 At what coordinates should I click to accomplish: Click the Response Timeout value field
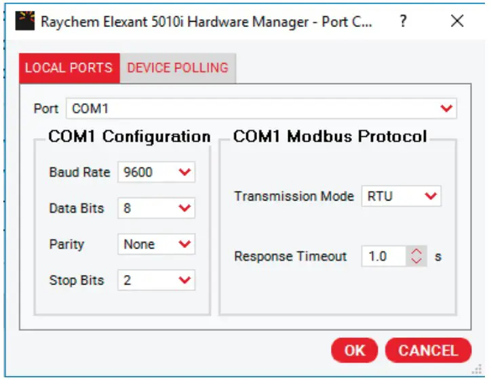pos(383,257)
